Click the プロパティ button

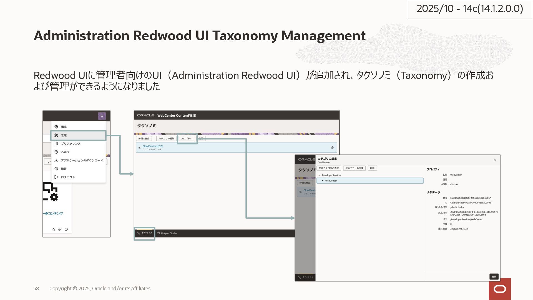(186, 139)
